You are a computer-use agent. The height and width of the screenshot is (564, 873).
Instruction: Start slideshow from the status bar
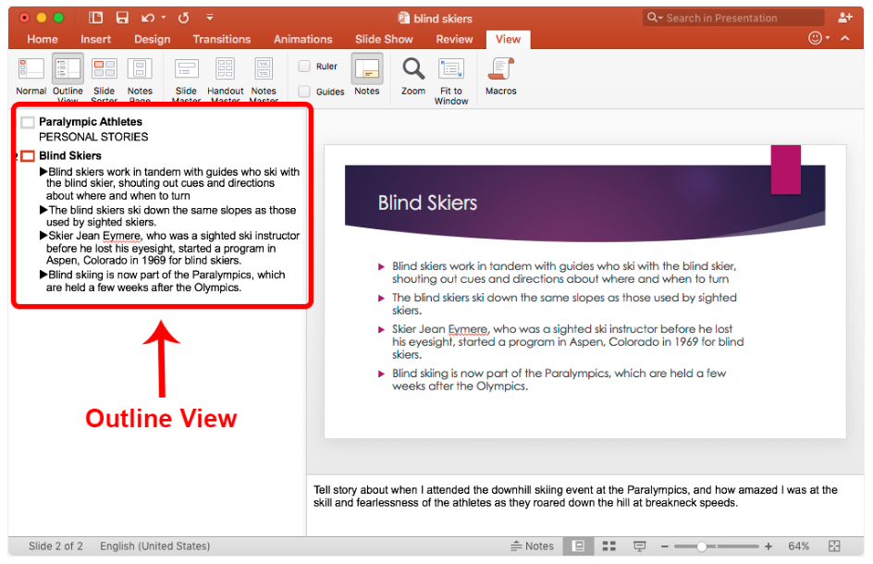click(640, 546)
